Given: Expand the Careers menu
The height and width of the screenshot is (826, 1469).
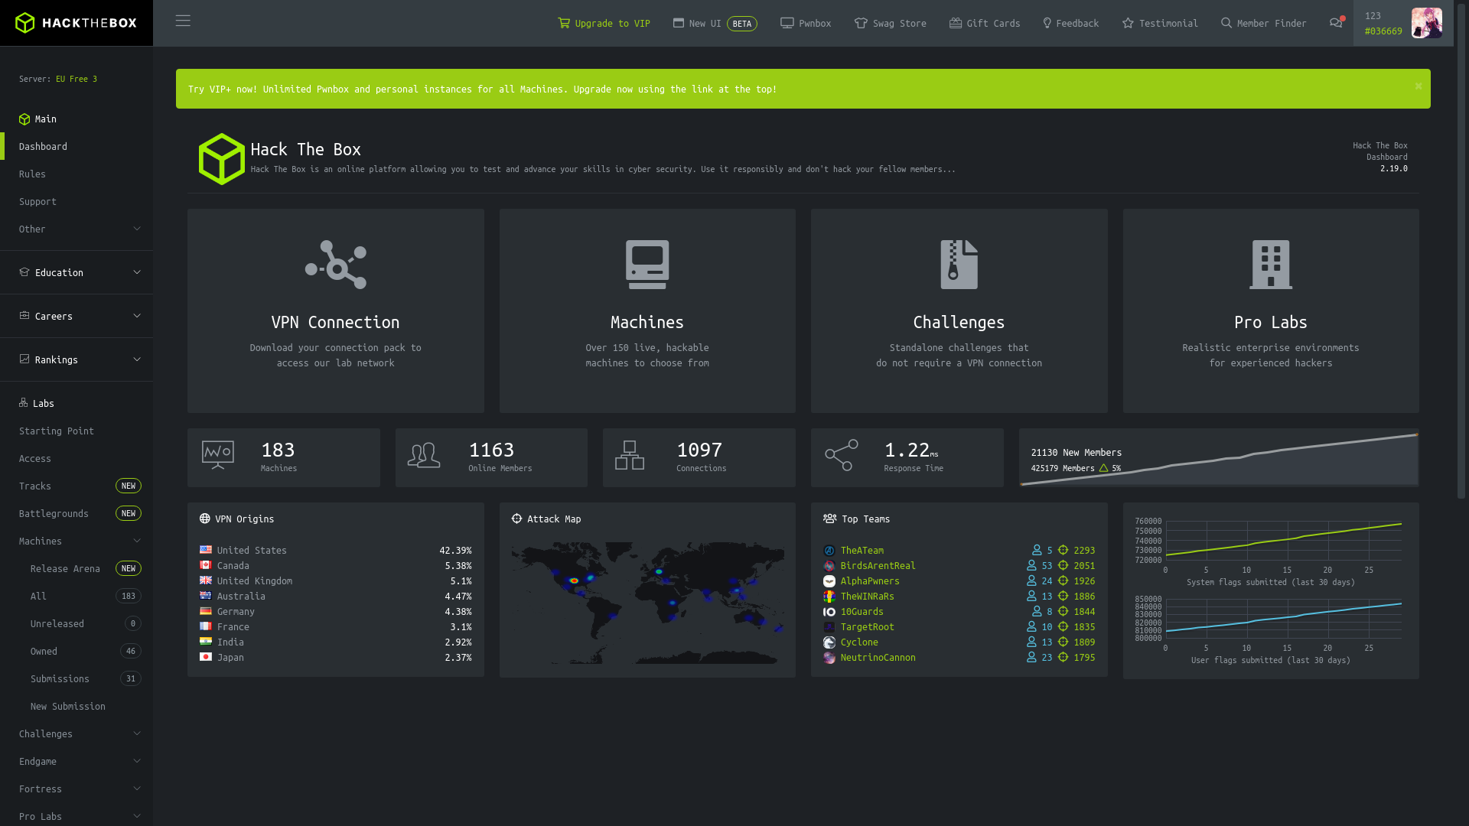Looking at the screenshot, I should (77, 316).
